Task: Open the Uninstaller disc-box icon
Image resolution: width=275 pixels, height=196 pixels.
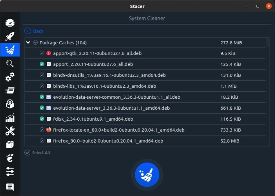Action: point(10,104)
